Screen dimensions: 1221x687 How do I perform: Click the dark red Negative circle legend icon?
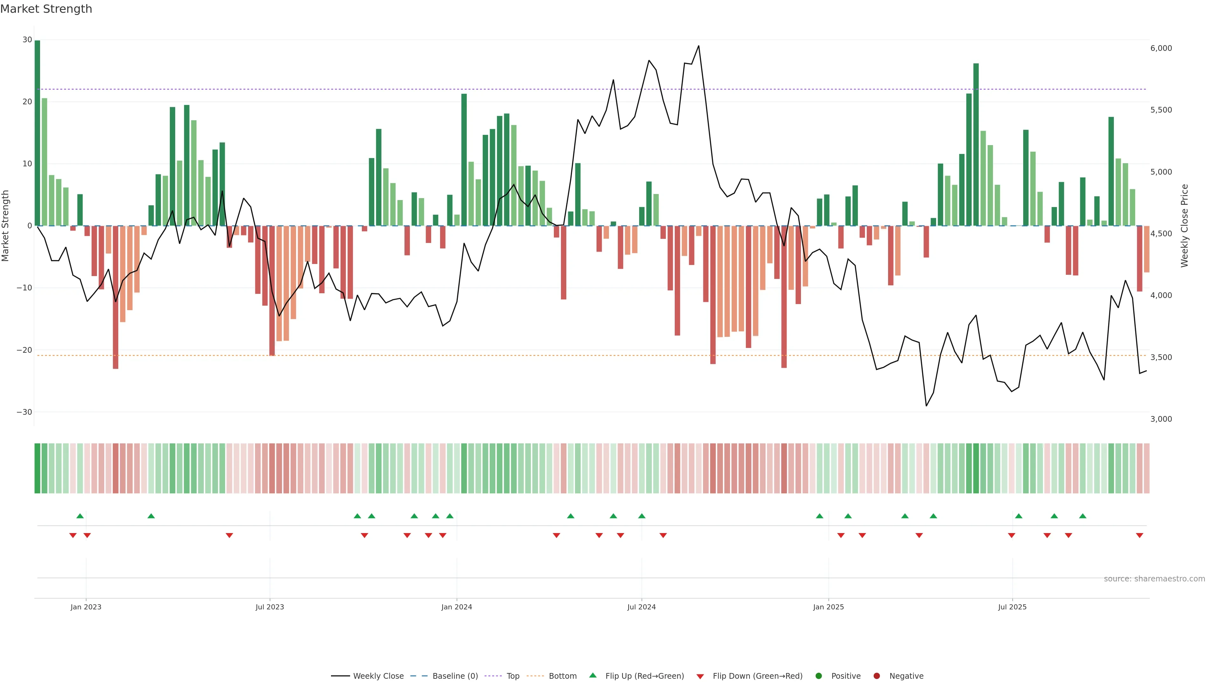(876, 676)
